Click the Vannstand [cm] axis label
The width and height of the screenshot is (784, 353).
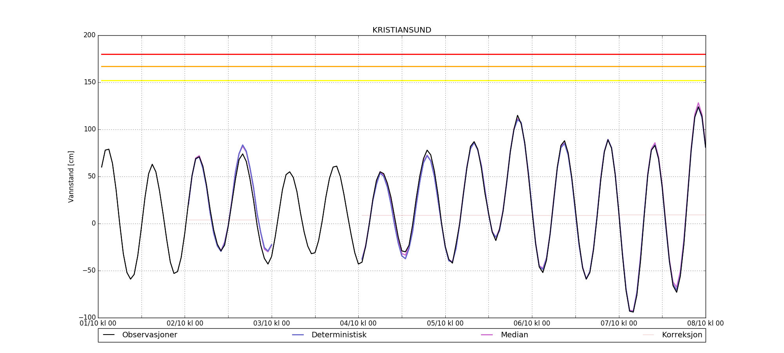[x=71, y=176]
